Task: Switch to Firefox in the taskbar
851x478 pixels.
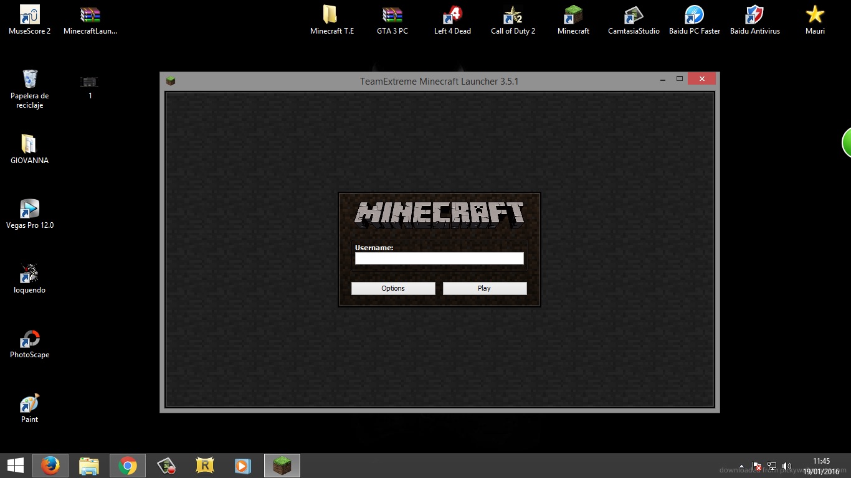Action: [50, 466]
